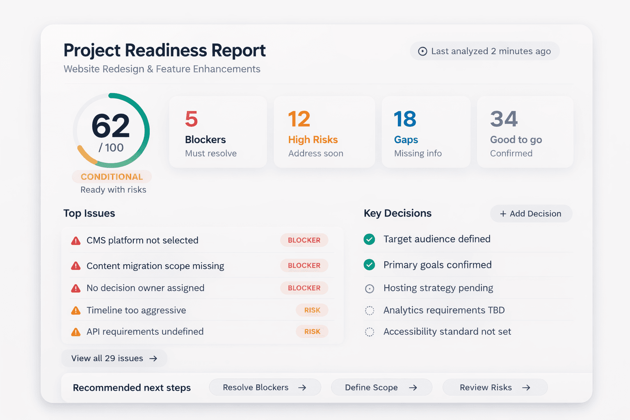
Task: Click the warning icon beside CMS platform not selected
Action: pyautogui.click(x=76, y=240)
